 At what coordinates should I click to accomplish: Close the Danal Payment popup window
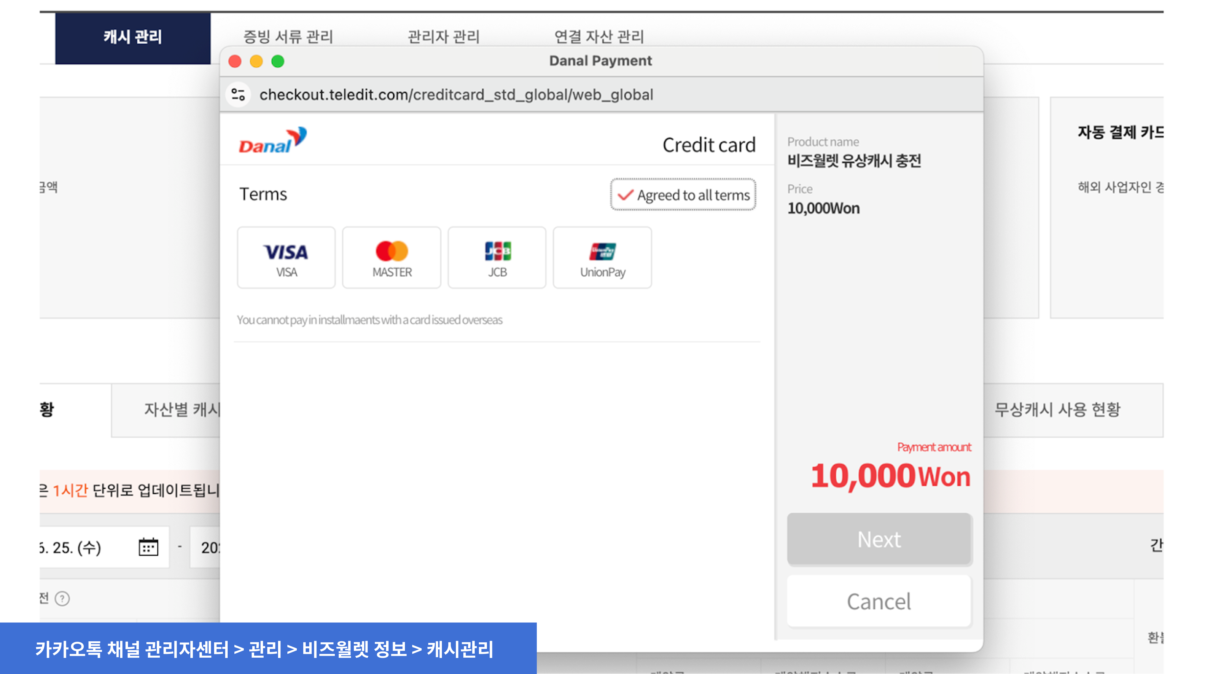pos(235,61)
